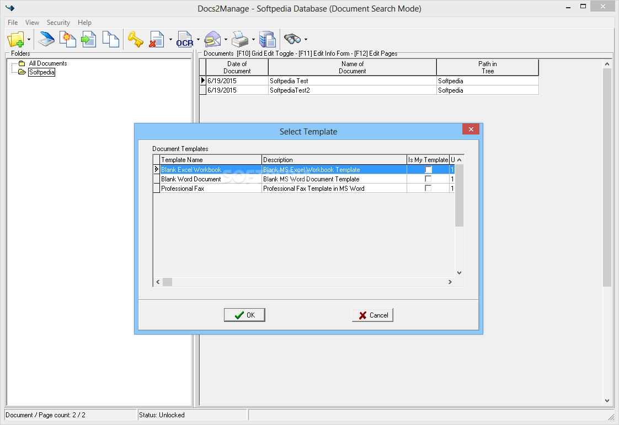Image resolution: width=619 pixels, height=425 pixels.
Task: Select the Softpedia Test document name cell
Action: tap(352, 81)
